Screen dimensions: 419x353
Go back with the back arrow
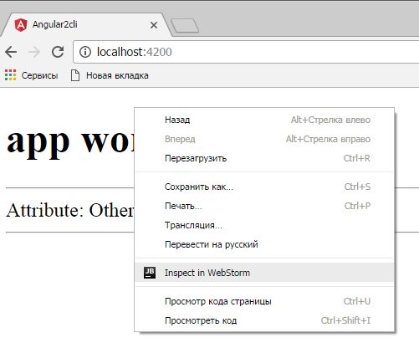coord(11,52)
